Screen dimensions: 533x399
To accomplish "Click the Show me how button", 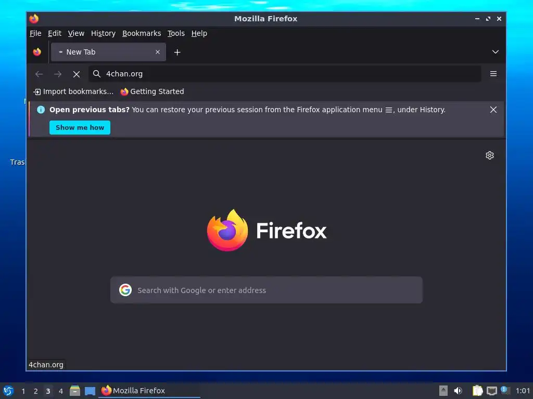I will 80,128.
